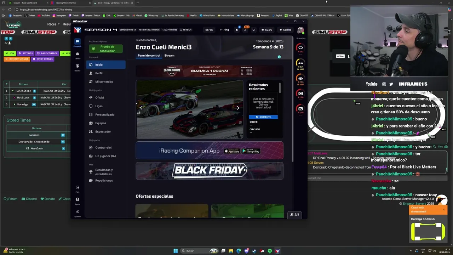Image resolution: width=453 pixels, height=255 pixels.
Task: Open Carrito shopping cart
Action: click(285, 30)
